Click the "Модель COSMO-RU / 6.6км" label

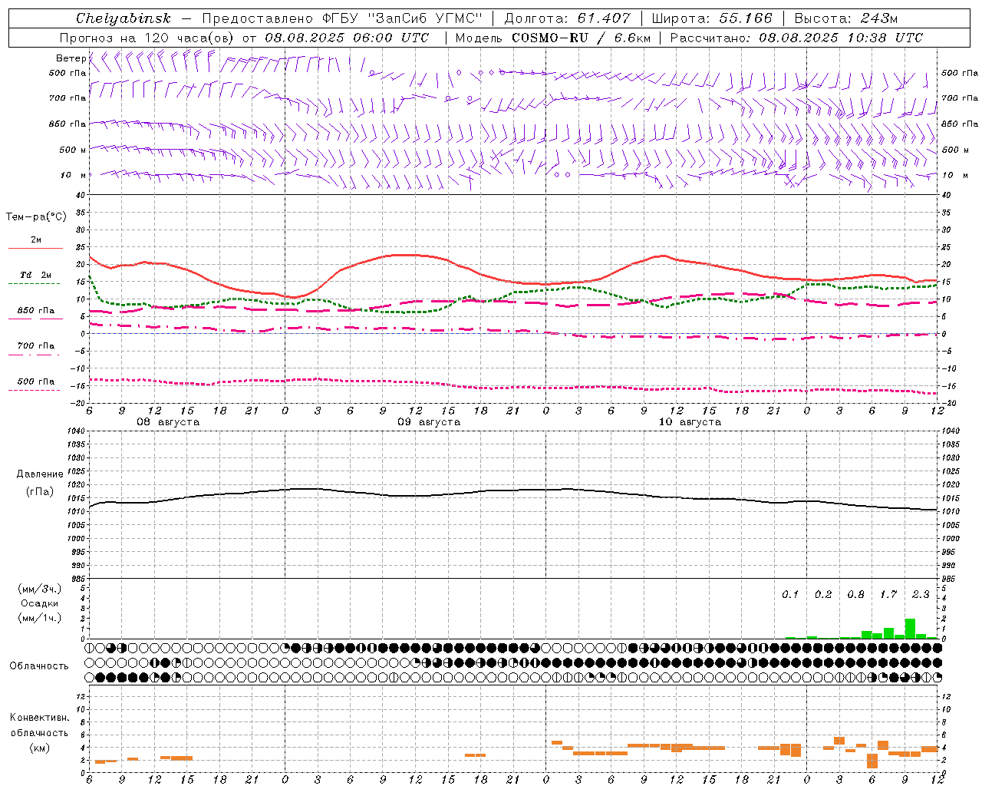553,38
